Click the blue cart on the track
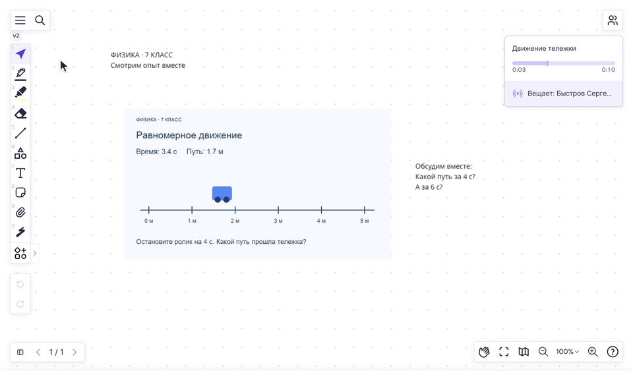This screenshot has width=633, height=371. click(x=222, y=194)
